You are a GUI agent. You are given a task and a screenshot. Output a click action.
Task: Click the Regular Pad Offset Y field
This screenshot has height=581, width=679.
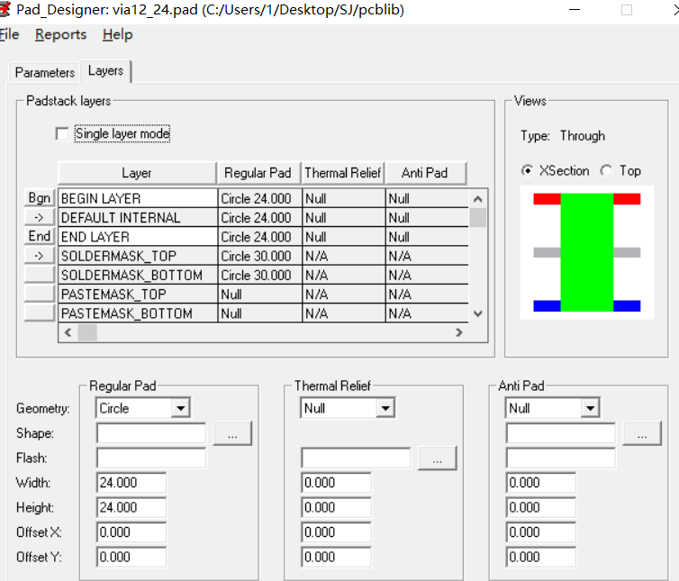pyautogui.click(x=131, y=557)
